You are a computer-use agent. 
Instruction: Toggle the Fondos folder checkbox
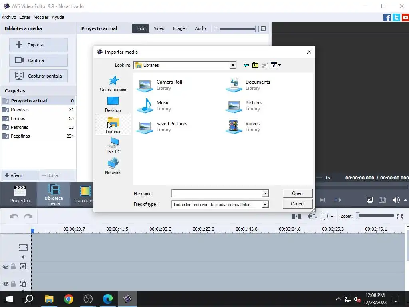point(6,118)
